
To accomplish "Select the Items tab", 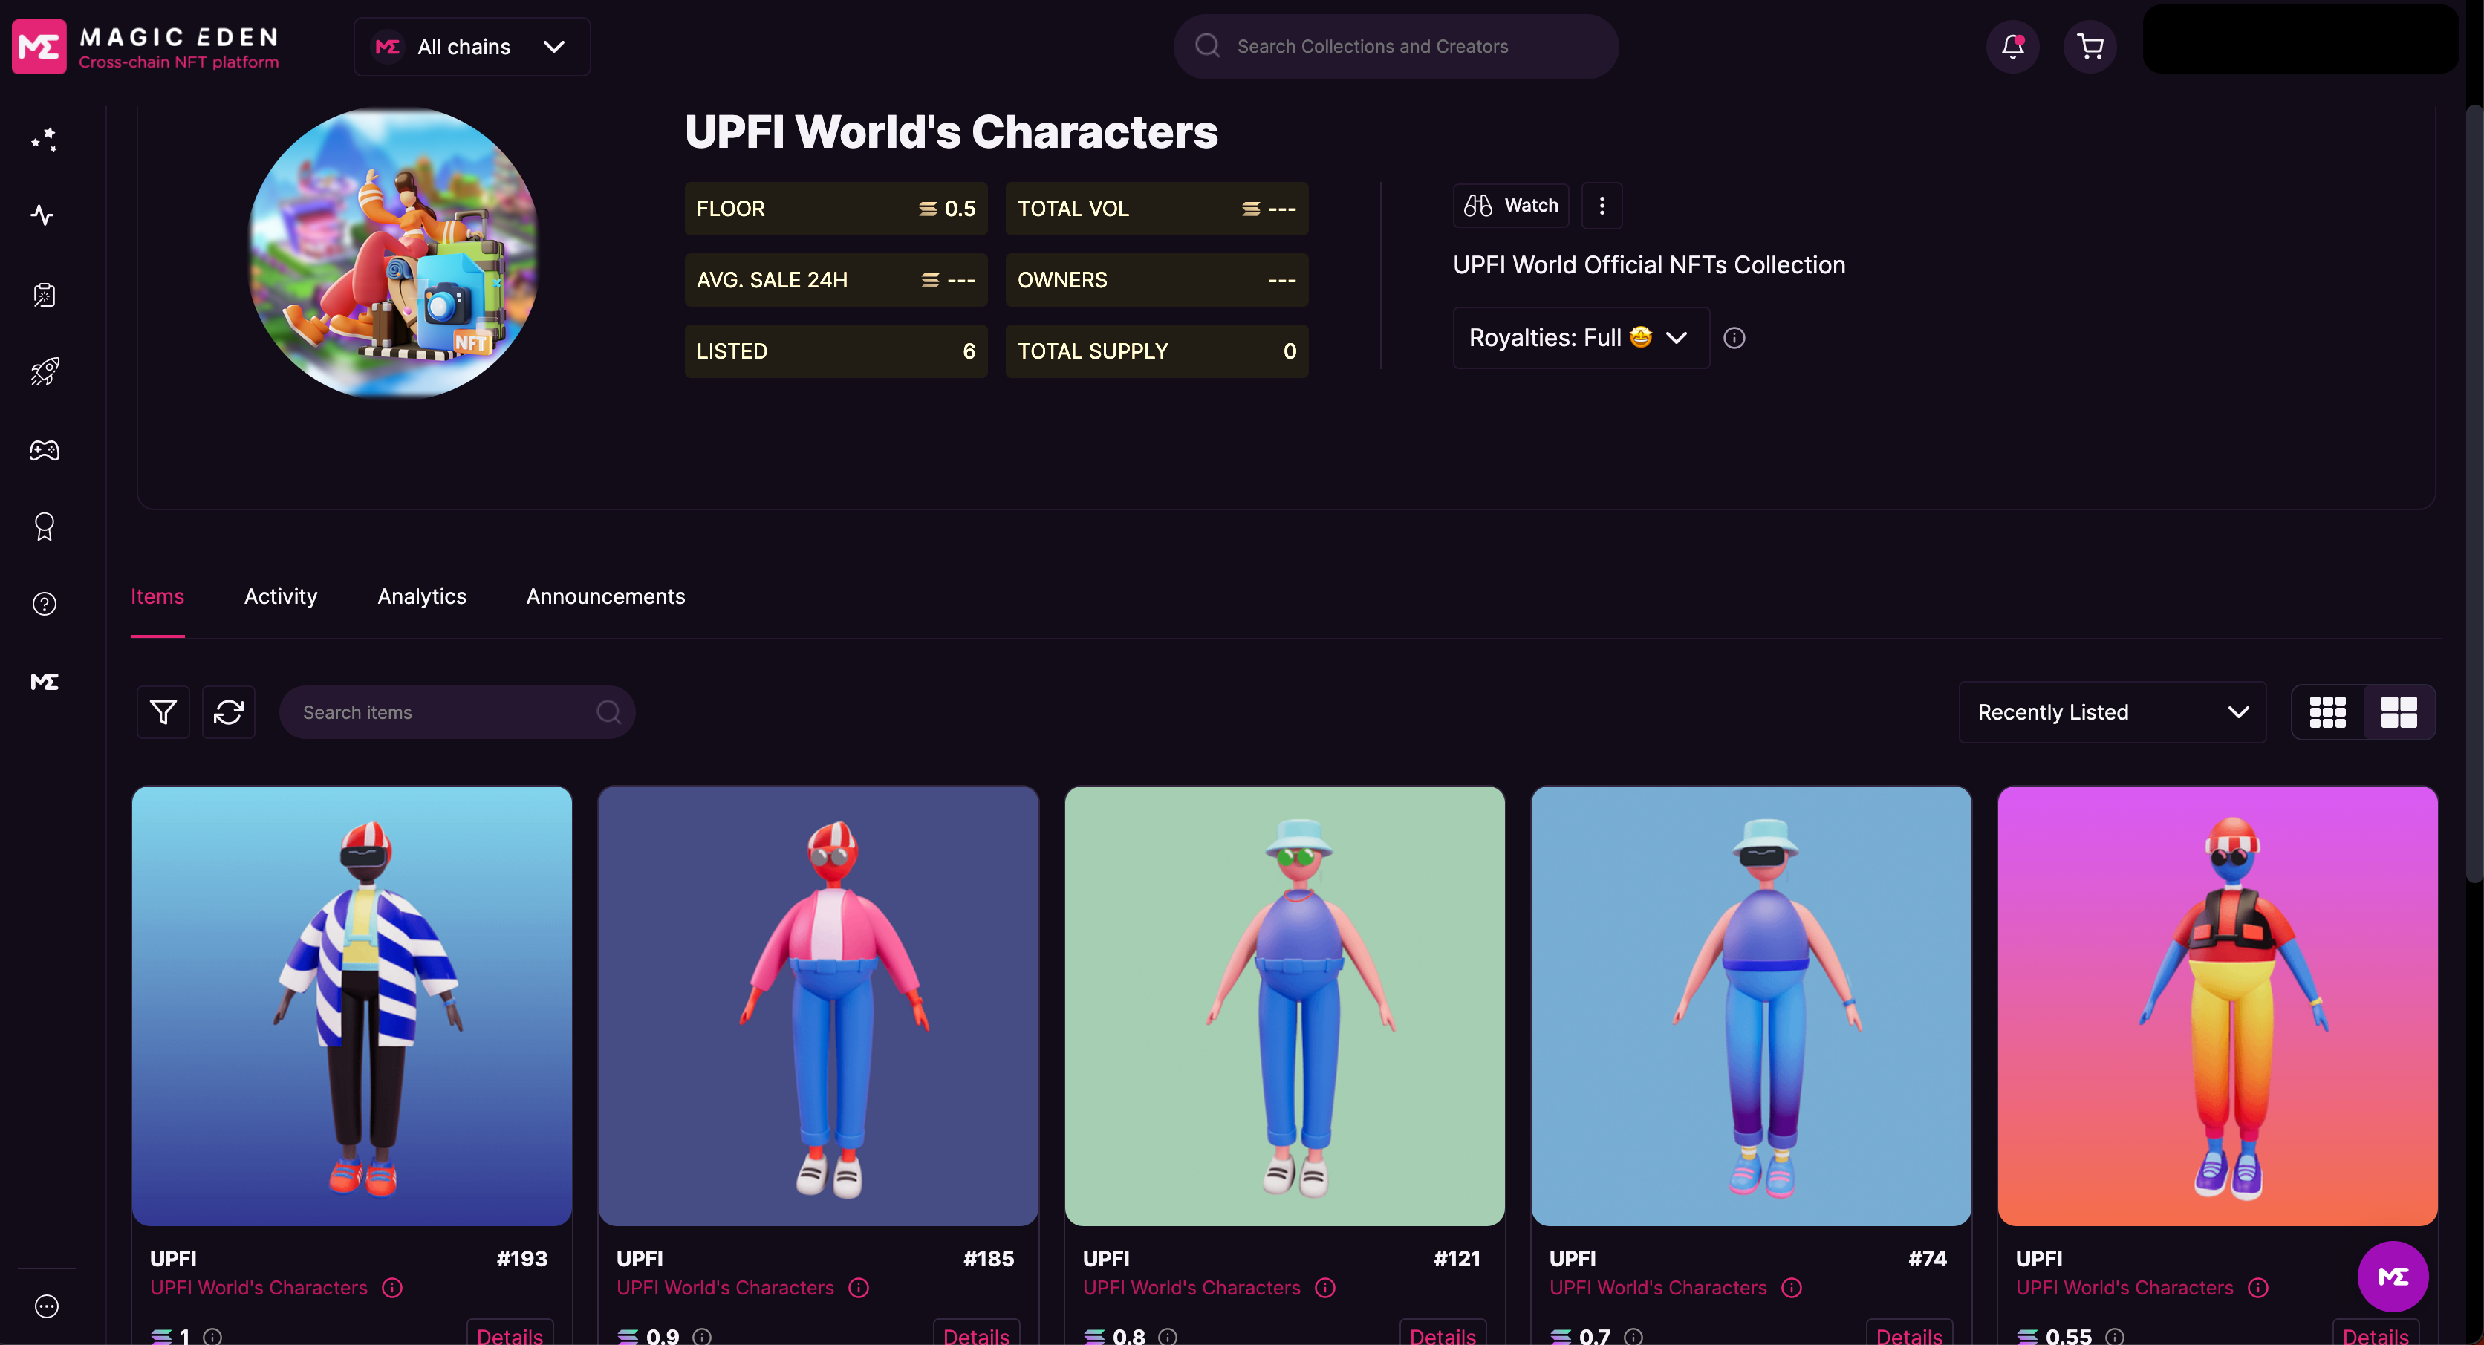I will point(157,597).
